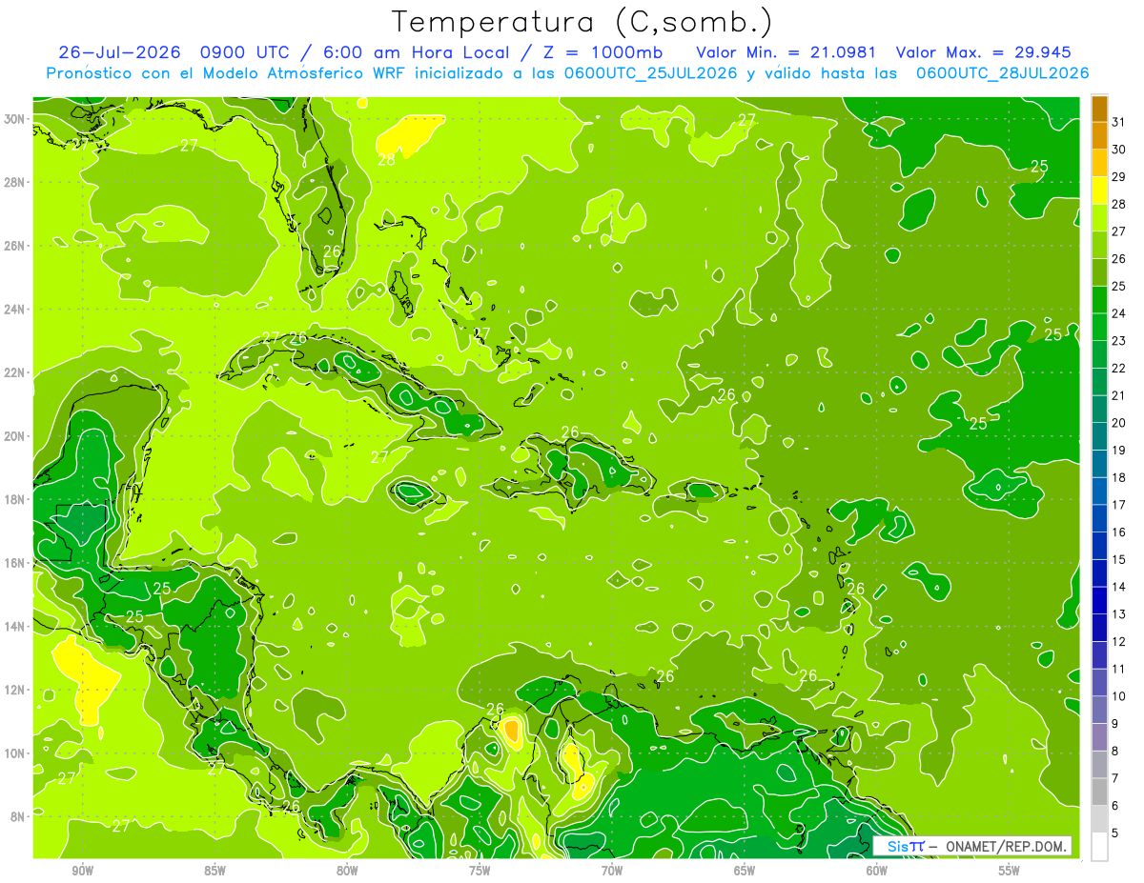The image size is (1144, 883).
Task: Click "Valor Min. = 21.0981" text
Action: [x=786, y=52]
